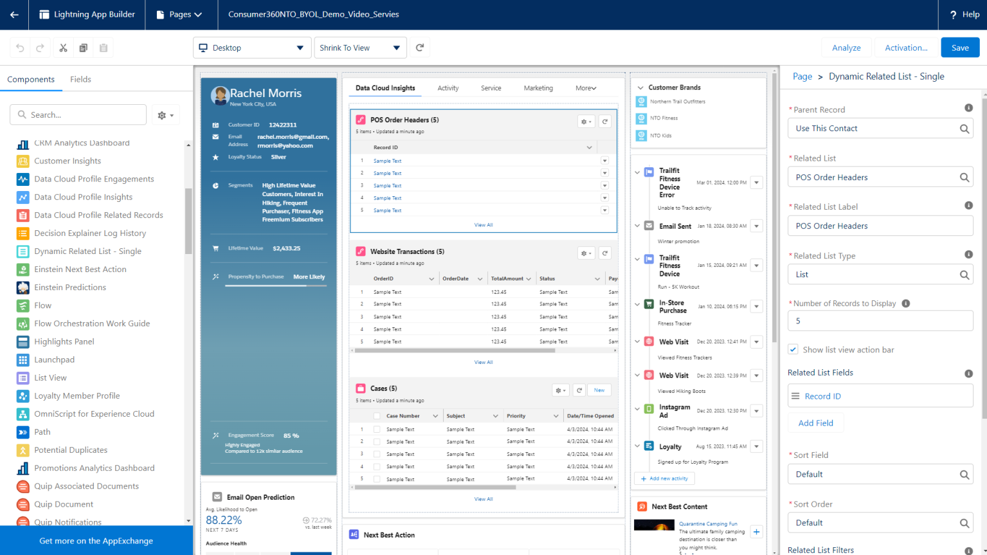Refresh the Website Transactions component

click(x=604, y=253)
